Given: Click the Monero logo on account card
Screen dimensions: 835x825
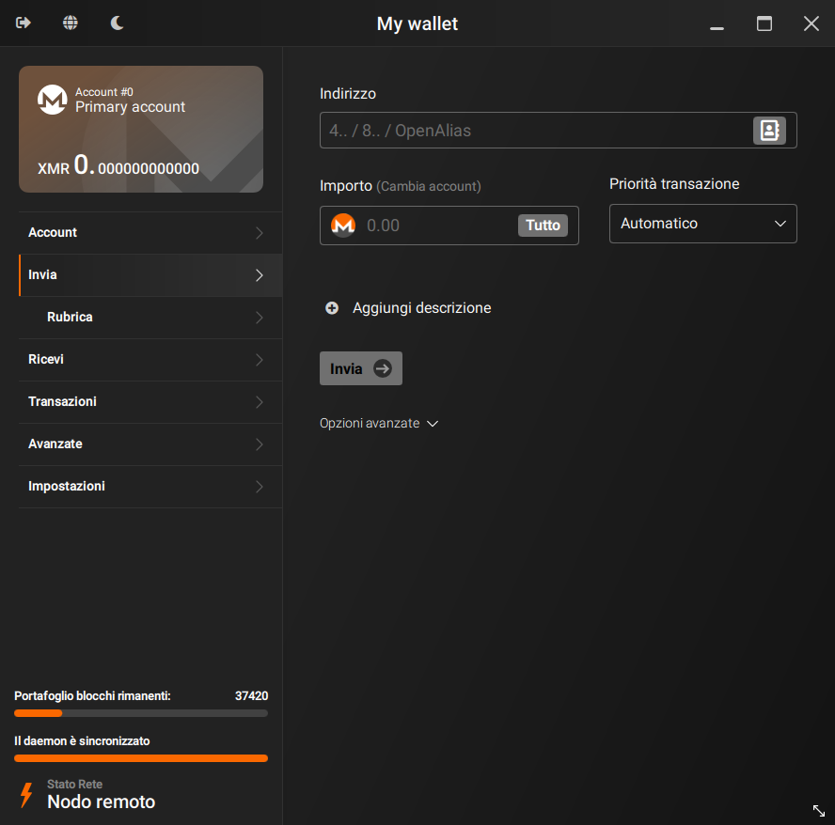Looking at the screenshot, I should 52,101.
